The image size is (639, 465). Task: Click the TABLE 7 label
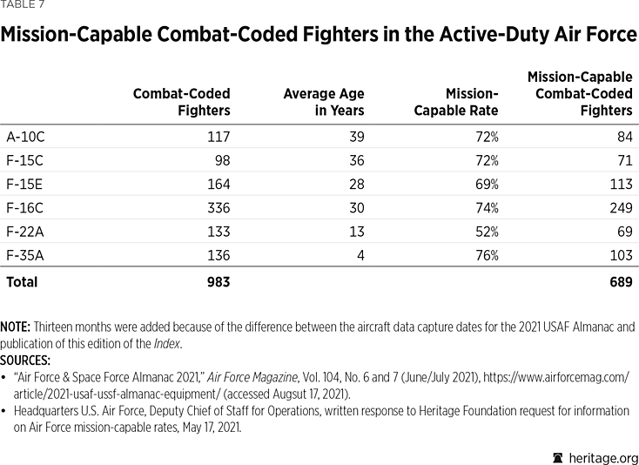point(21,4)
